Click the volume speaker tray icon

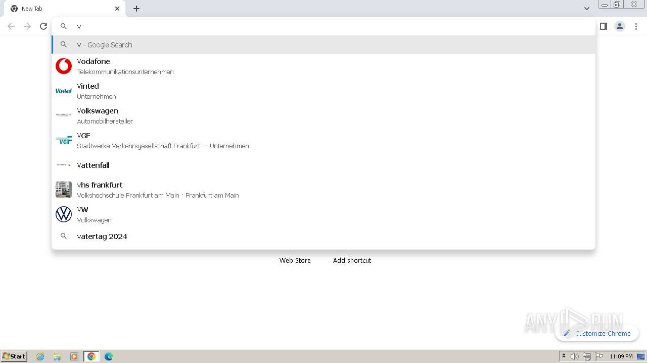575,356
